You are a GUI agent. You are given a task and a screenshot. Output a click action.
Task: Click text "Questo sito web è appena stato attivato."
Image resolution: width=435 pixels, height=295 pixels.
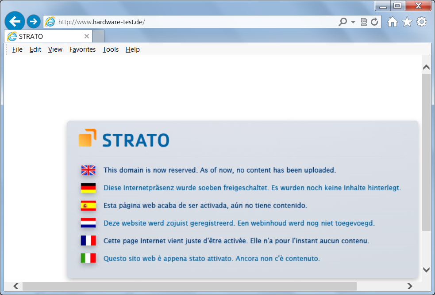pyautogui.click(x=169, y=258)
